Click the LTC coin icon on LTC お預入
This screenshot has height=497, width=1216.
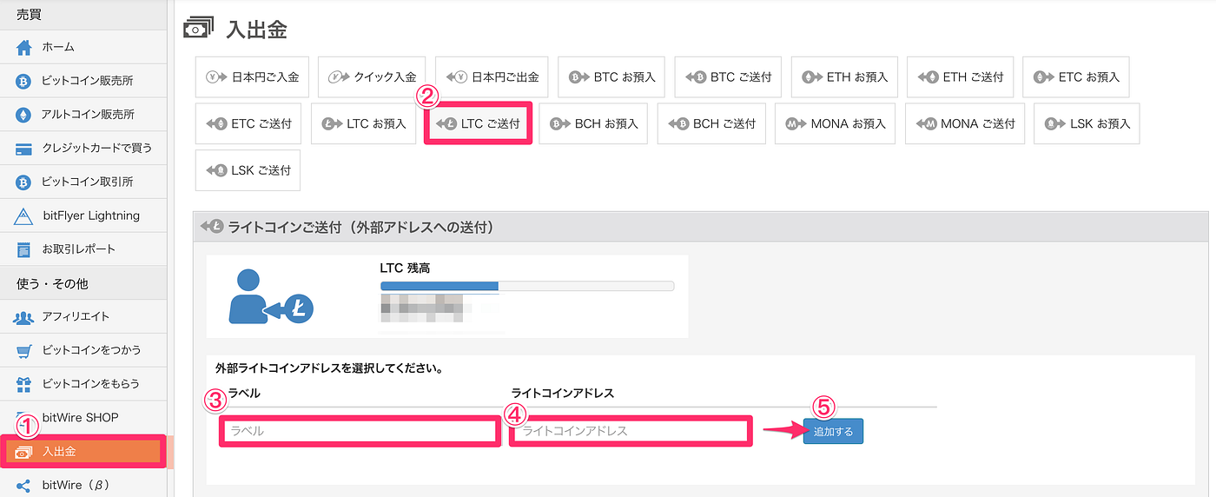tap(331, 124)
